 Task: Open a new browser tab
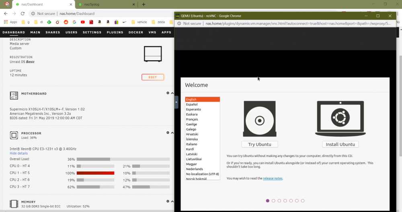pos(144,4)
